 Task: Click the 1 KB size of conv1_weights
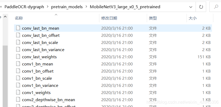pyautogui.click(x=206, y=92)
